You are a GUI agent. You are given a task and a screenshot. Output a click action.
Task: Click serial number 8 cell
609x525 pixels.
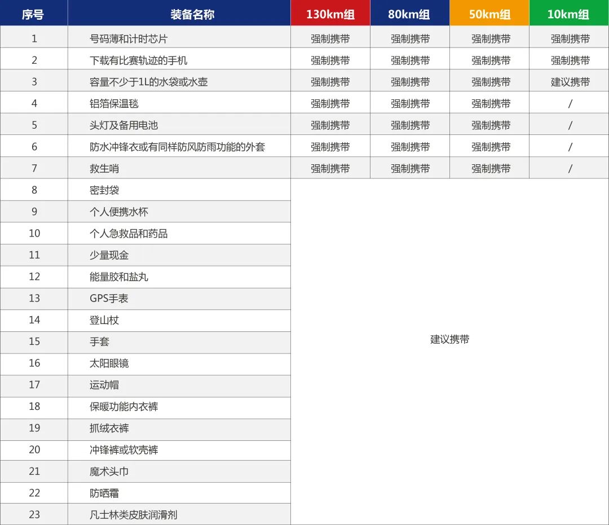click(34, 190)
